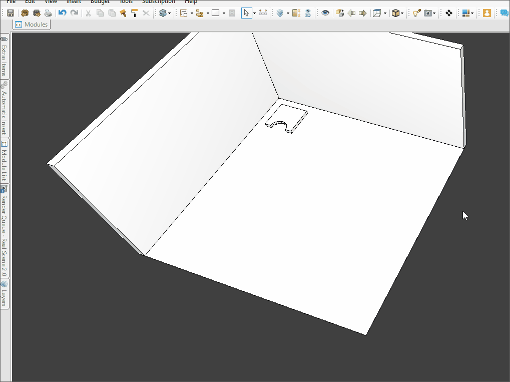The image size is (510, 382).
Task: Open the Insert menu
Action: tap(74, 2)
